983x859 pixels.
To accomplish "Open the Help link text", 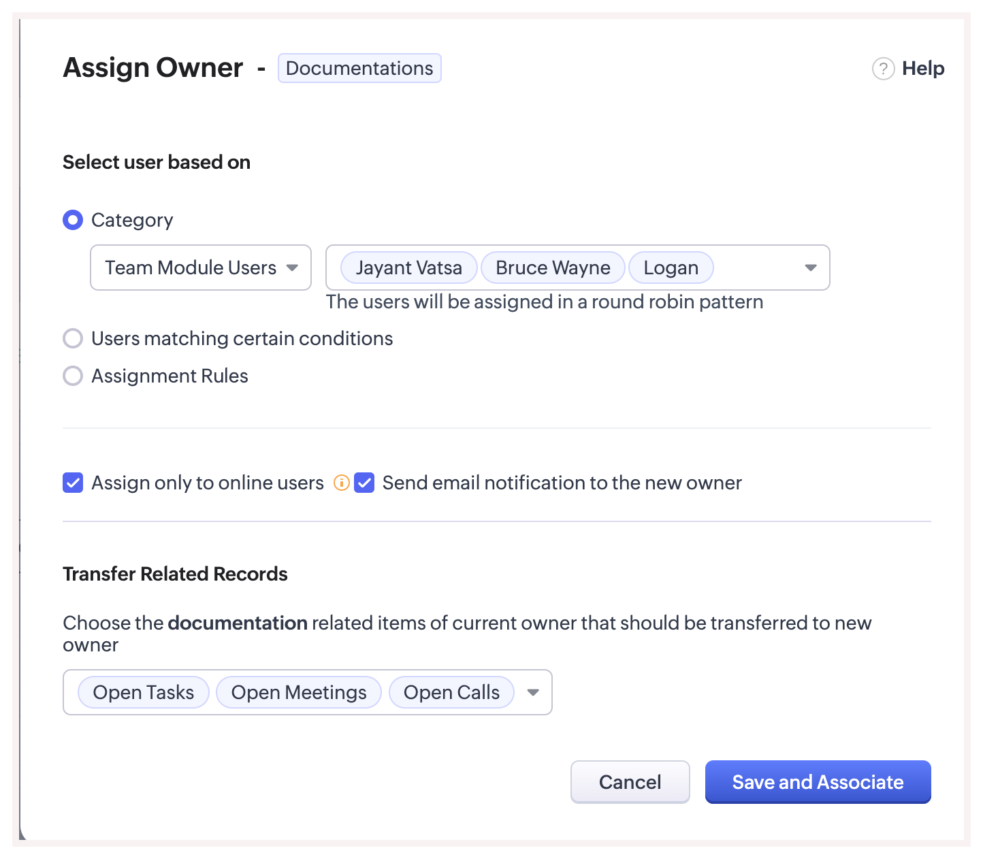I will click(x=923, y=69).
